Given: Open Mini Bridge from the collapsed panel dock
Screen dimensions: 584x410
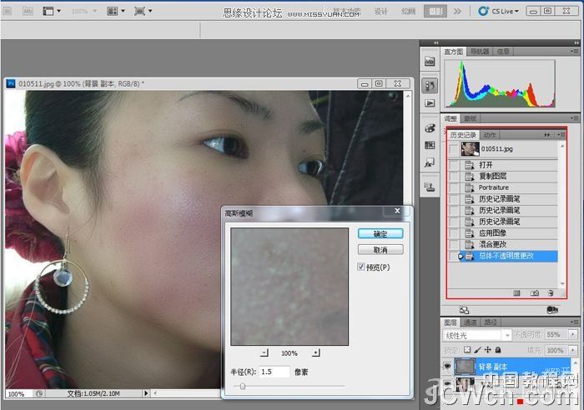Looking at the screenshot, I should coord(430,62).
